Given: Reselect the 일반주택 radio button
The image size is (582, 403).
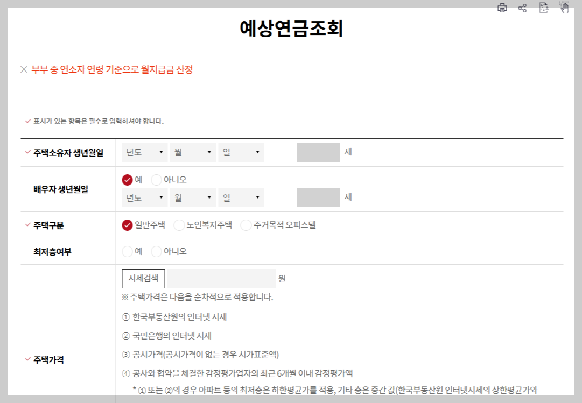Looking at the screenshot, I should point(127,225).
